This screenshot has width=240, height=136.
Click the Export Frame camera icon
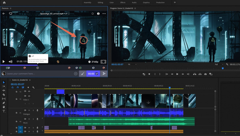pyautogui.click(x=206, y=74)
